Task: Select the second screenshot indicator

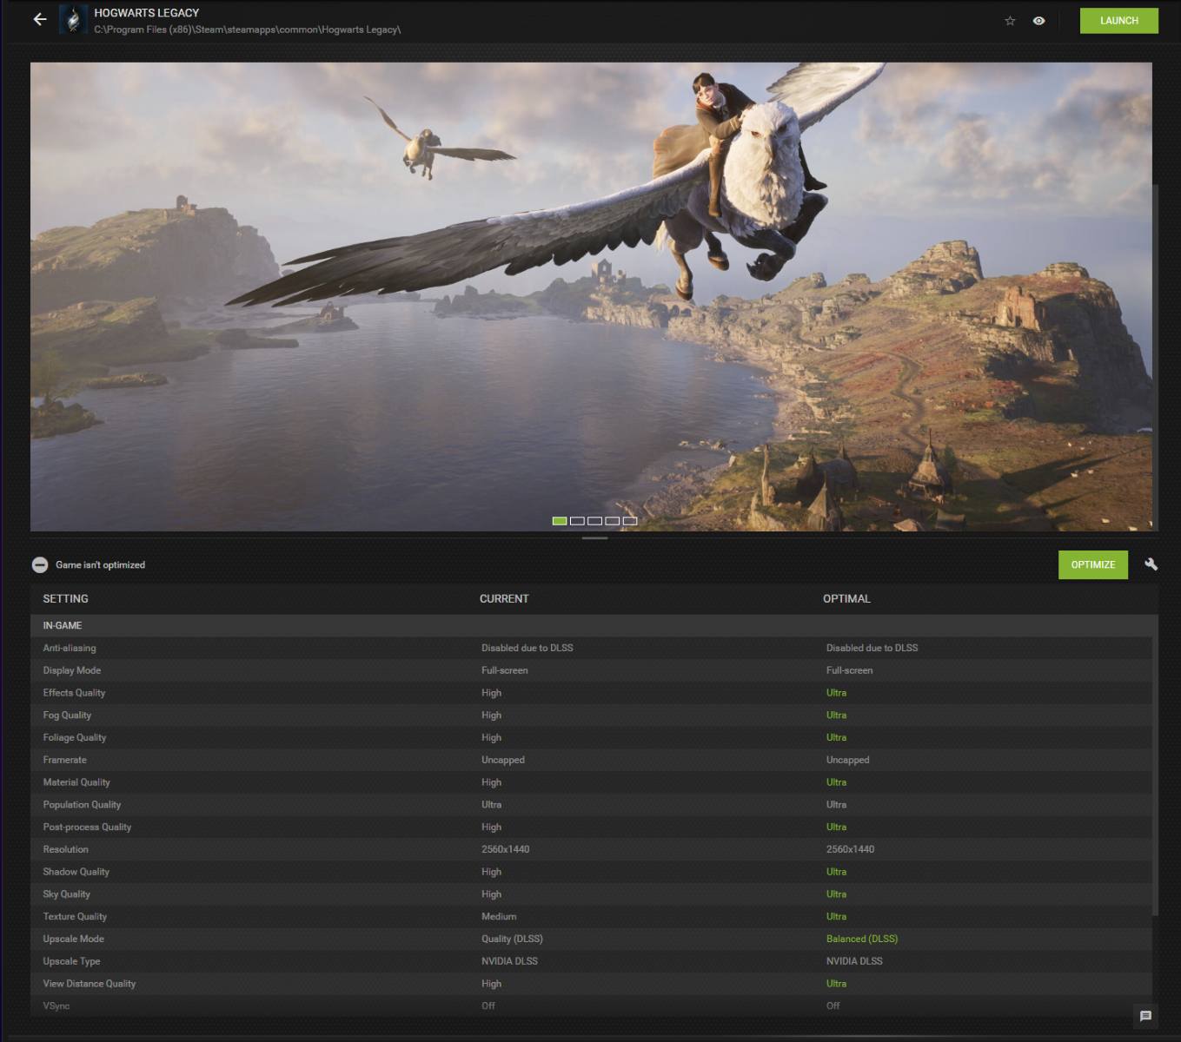Action: point(577,521)
